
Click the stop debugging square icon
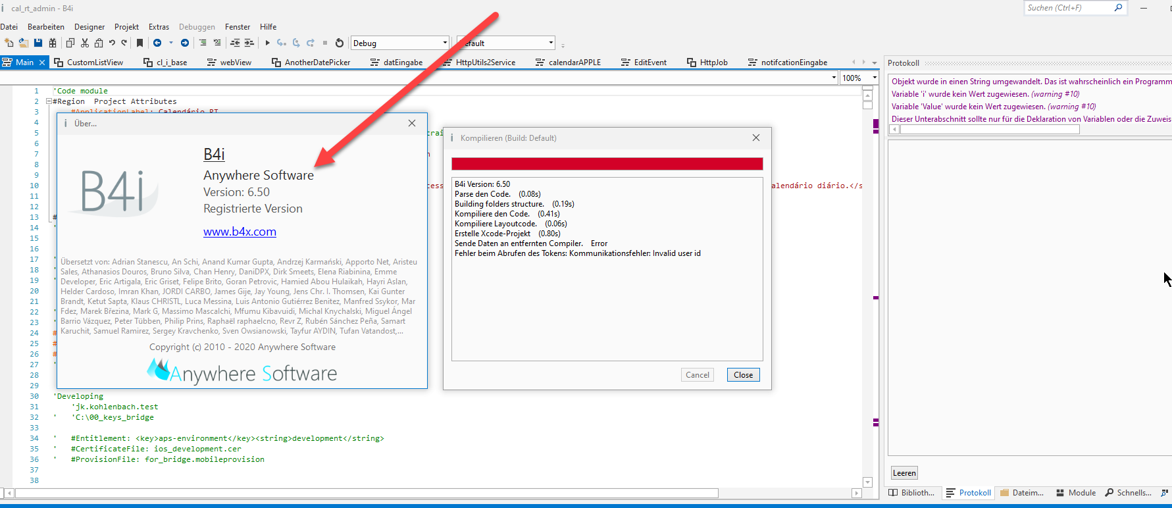click(x=325, y=43)
